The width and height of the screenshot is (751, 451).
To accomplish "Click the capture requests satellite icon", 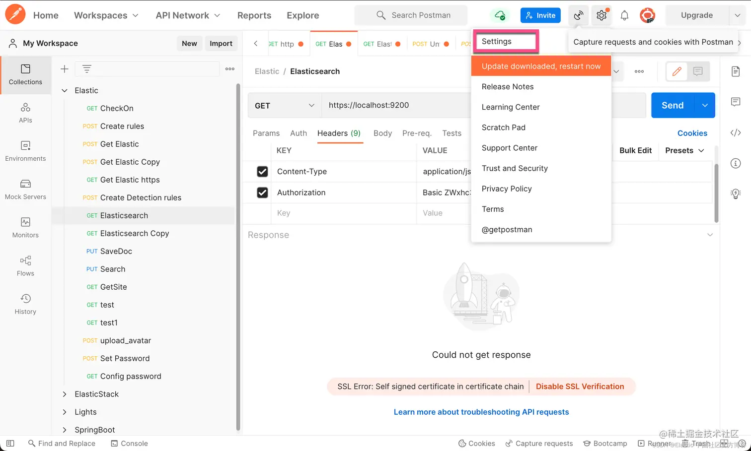I will pos(578,15).
